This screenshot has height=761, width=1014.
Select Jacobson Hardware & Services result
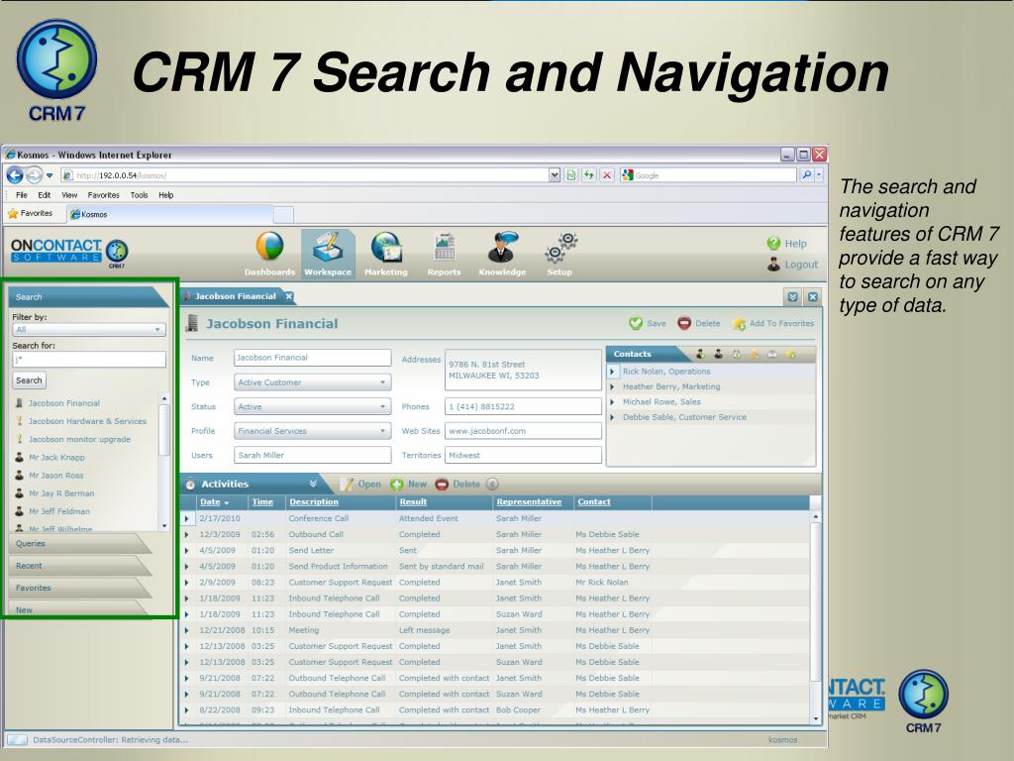coord(87,421)
